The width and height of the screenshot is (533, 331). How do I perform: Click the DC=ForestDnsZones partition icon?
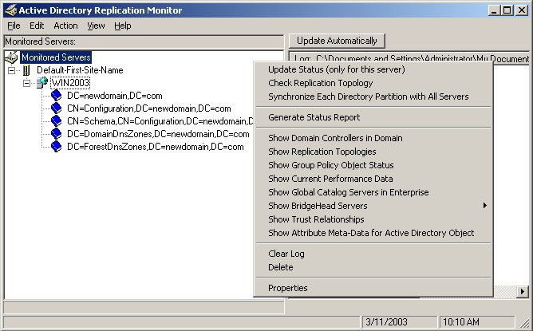pos(57,147)
